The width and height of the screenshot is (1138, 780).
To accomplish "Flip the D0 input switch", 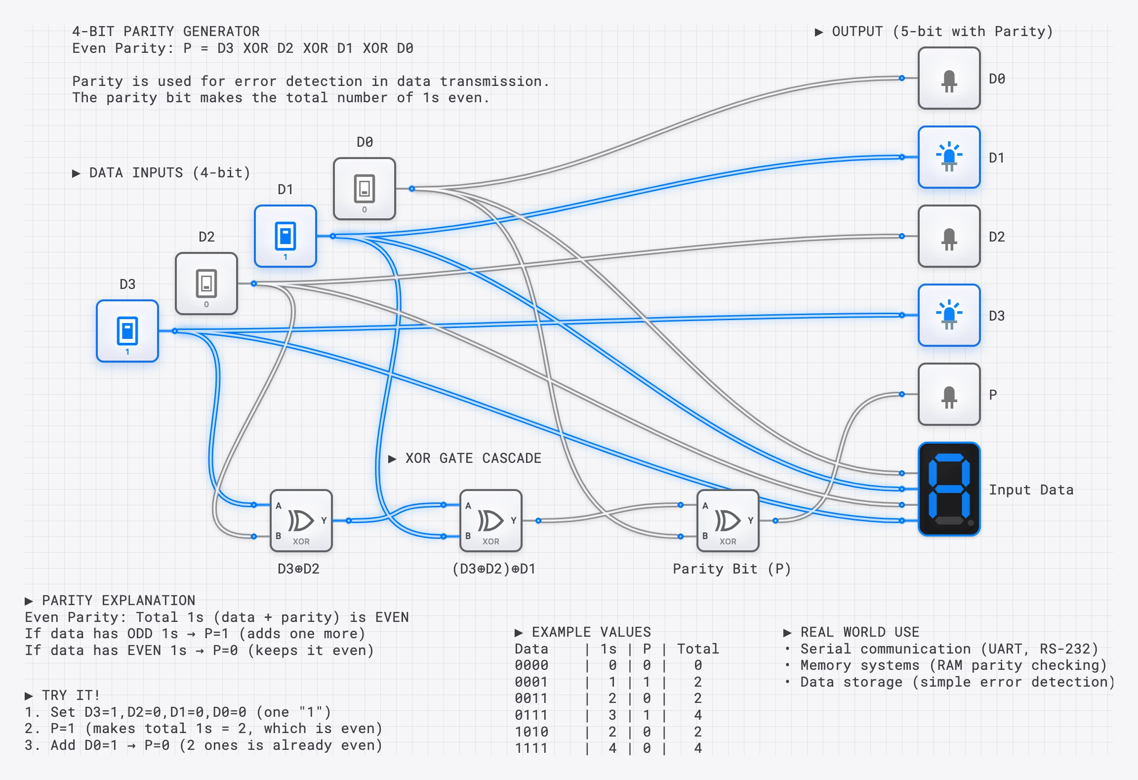I will [365, 189].
